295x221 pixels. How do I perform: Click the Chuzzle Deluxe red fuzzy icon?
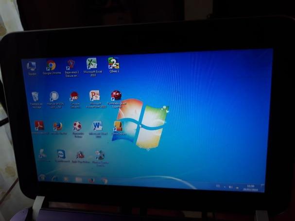75,100
